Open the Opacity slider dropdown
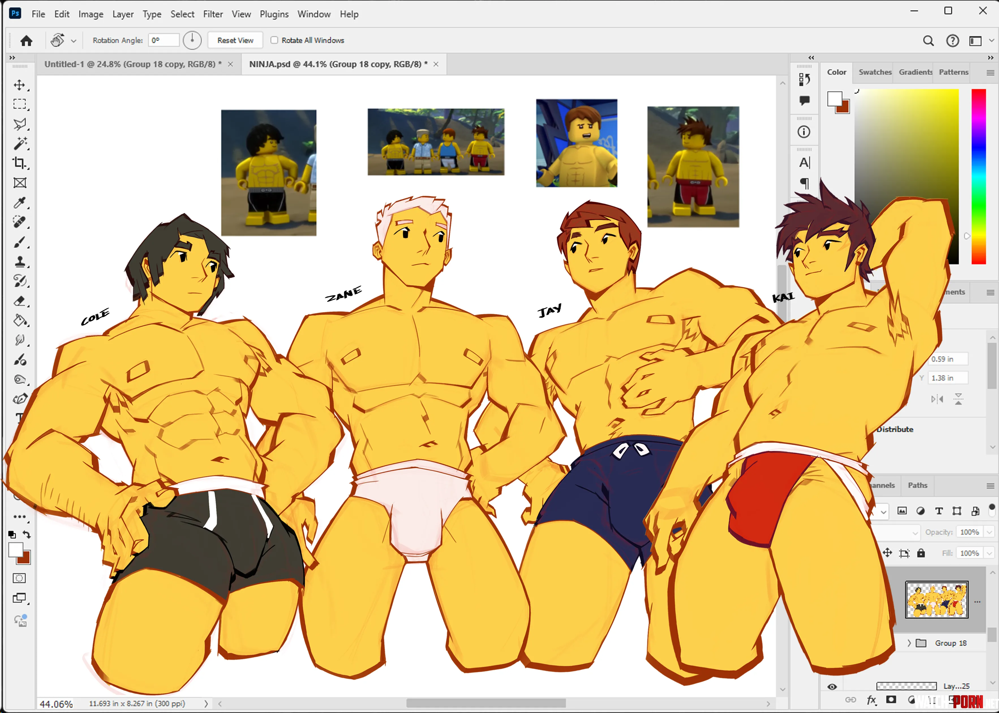999x713 pixels. (x=989, y=532)
